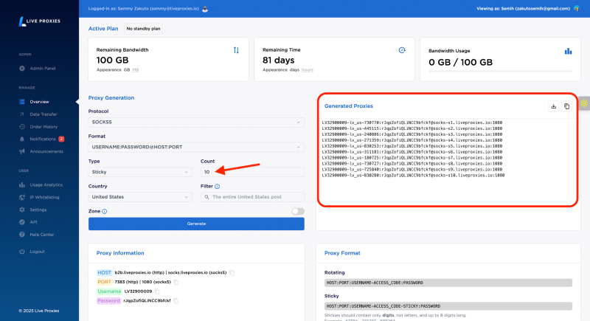
Task: Open the Format dropdown
Action: coord(196,147)
